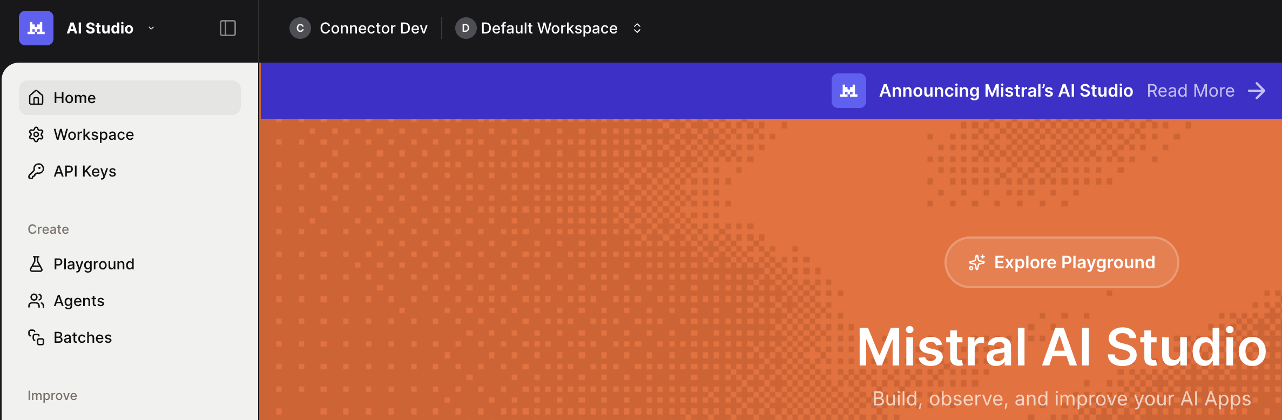The width and height of the screenshot is (1282, 420).
Task: Click the API Keys key icon
Action: point(36,171)
